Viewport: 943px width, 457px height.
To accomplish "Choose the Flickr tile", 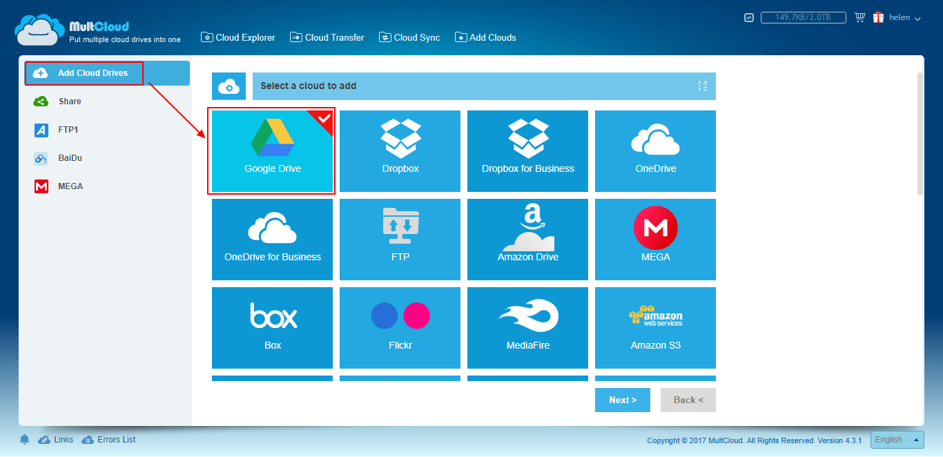I will (400, 328).
